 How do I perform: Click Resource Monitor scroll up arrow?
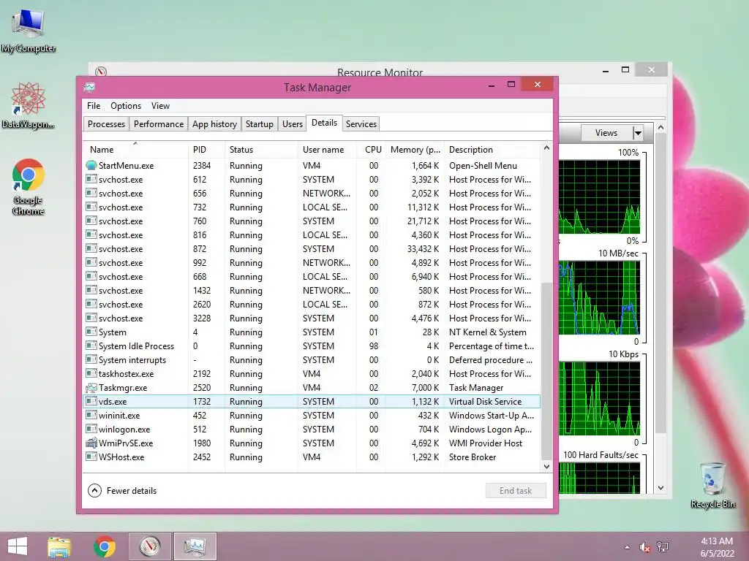(660, 127)
